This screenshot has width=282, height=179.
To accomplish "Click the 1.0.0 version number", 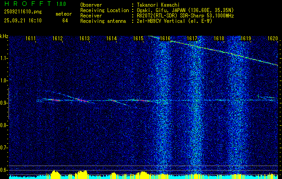I will point(61,4).
